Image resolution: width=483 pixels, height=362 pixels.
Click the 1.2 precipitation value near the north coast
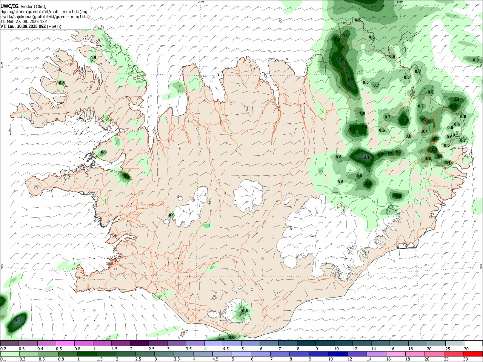pos(337,40)
